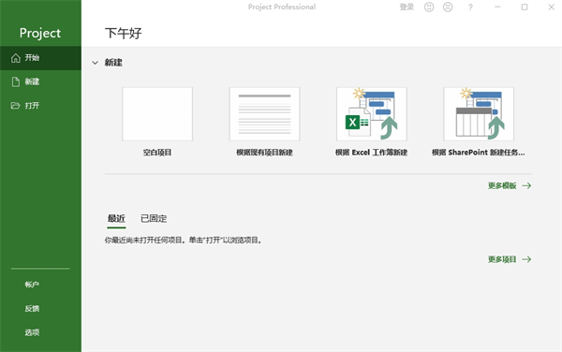Create a 空白项目 blank project thumbnail
562x352 pixels.
(x=157, y=114)
